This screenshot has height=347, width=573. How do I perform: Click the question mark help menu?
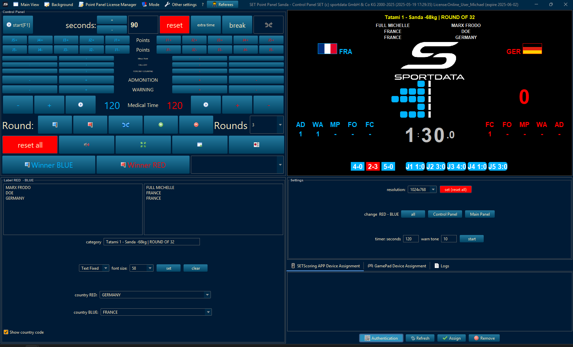(x=203, y=4)
